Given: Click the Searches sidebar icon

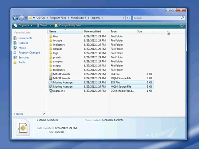Looking at the screenshot, I should [15, 57].
